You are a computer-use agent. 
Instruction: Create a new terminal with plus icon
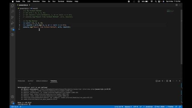[162, 81]
